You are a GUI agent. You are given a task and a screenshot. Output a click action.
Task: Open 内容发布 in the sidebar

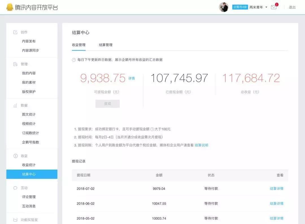tap(29, 41)
